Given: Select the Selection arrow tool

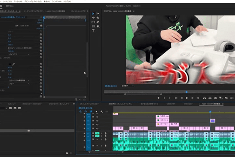Looking at the screenshot, I should point(93,14).
